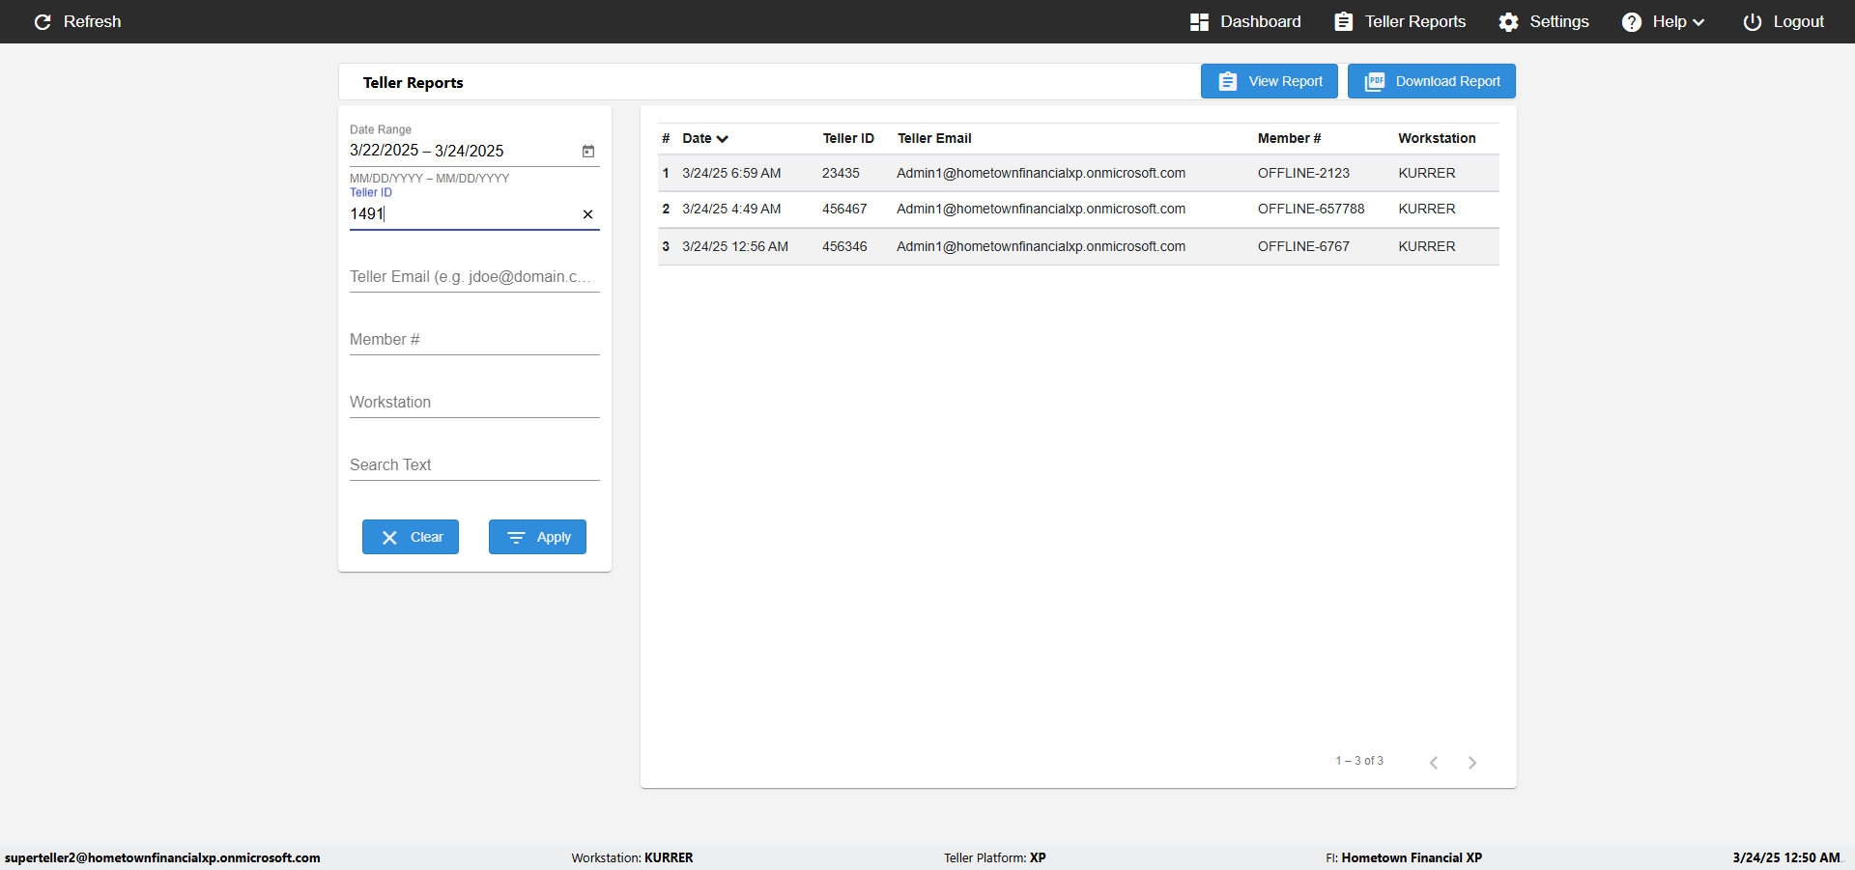Sort by the Date column header
This screenshot has width=1855, height=870.
point(705,138)
